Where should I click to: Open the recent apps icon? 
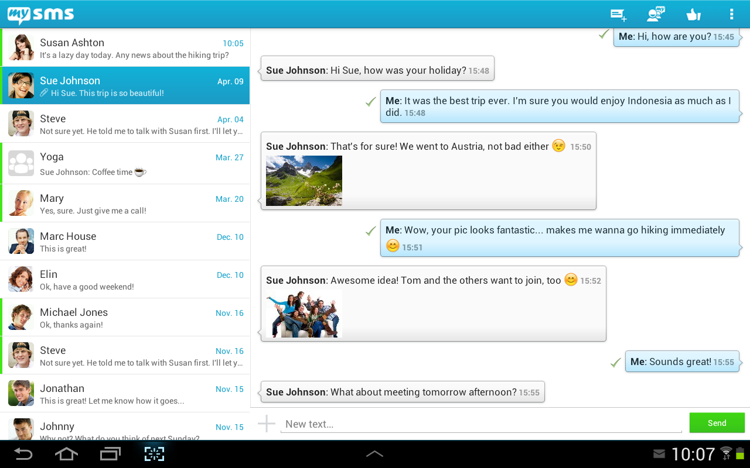[x=110, y=453]
